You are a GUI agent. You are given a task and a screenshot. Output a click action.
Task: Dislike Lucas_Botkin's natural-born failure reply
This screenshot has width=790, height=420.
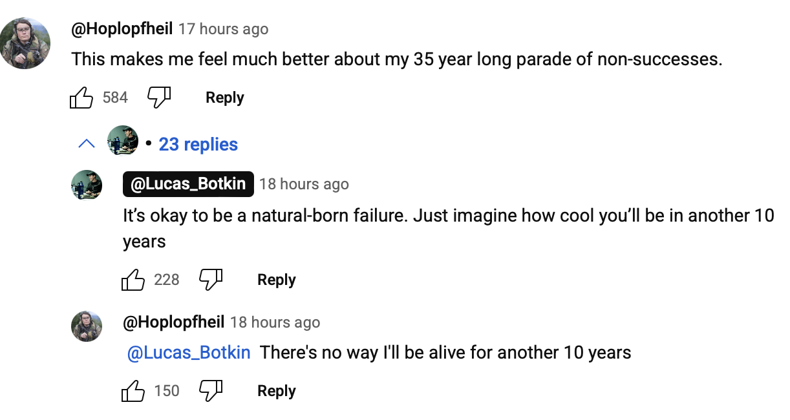pyautogui.click(x=211, y=280)
